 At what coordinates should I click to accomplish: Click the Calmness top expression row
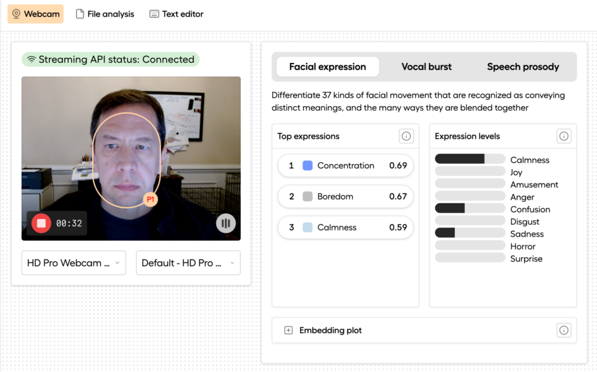click(x=345, y=227)
